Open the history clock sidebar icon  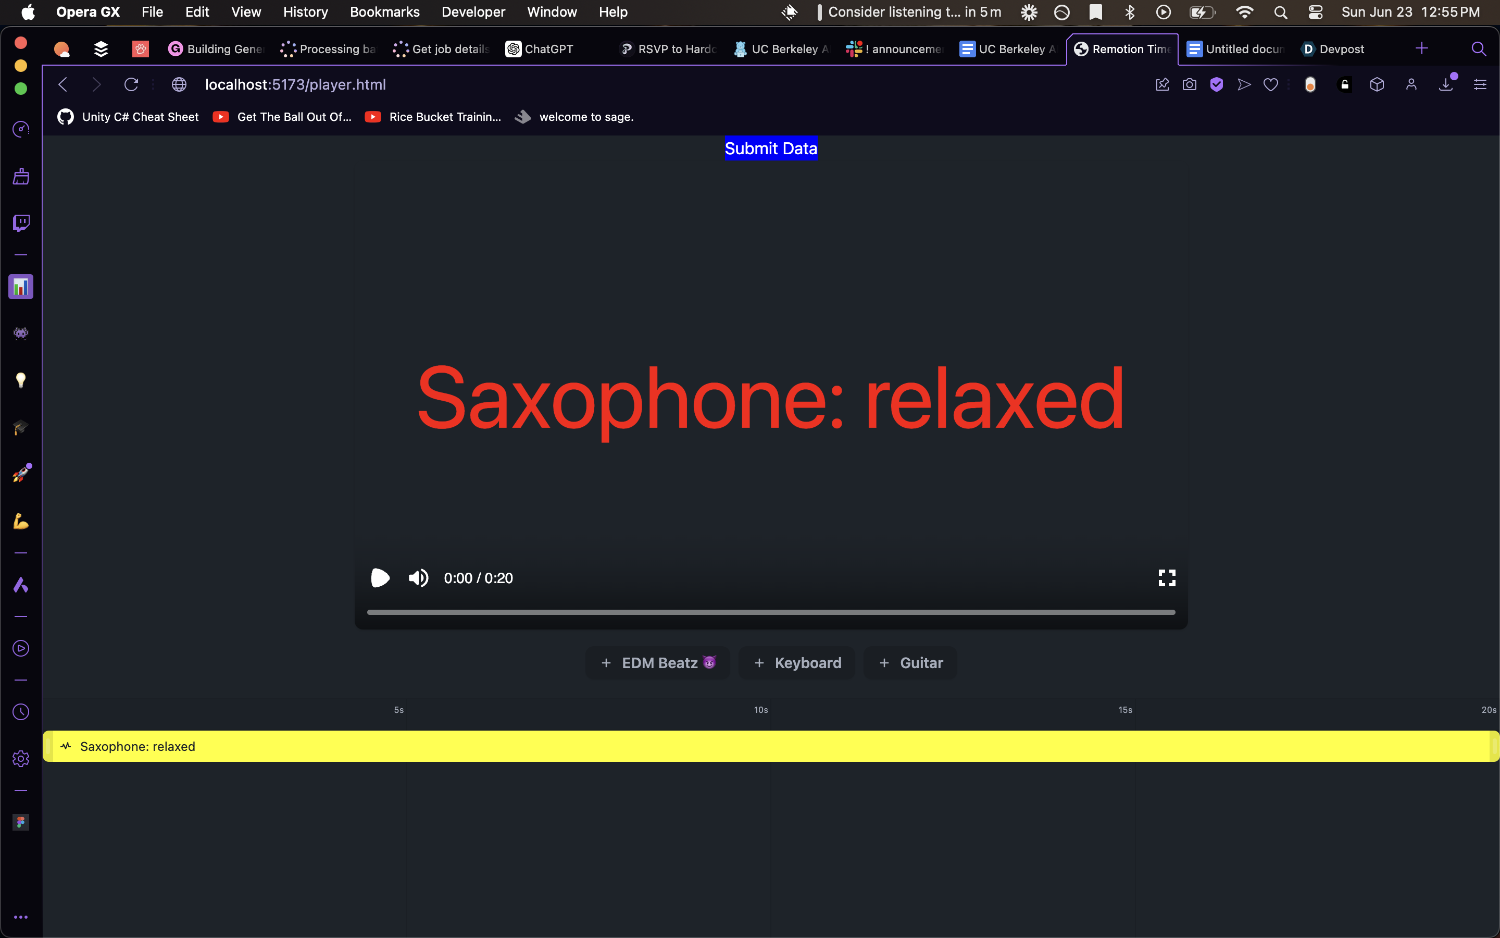pyautogui.click(x=21, y=711)
